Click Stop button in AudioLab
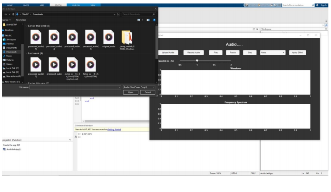The width and height of the screenshot is (331, 192). [250, 53]
